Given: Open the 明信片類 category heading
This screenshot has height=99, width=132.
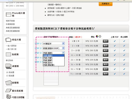Looking at the screenshot, I should tap(16, 40).
